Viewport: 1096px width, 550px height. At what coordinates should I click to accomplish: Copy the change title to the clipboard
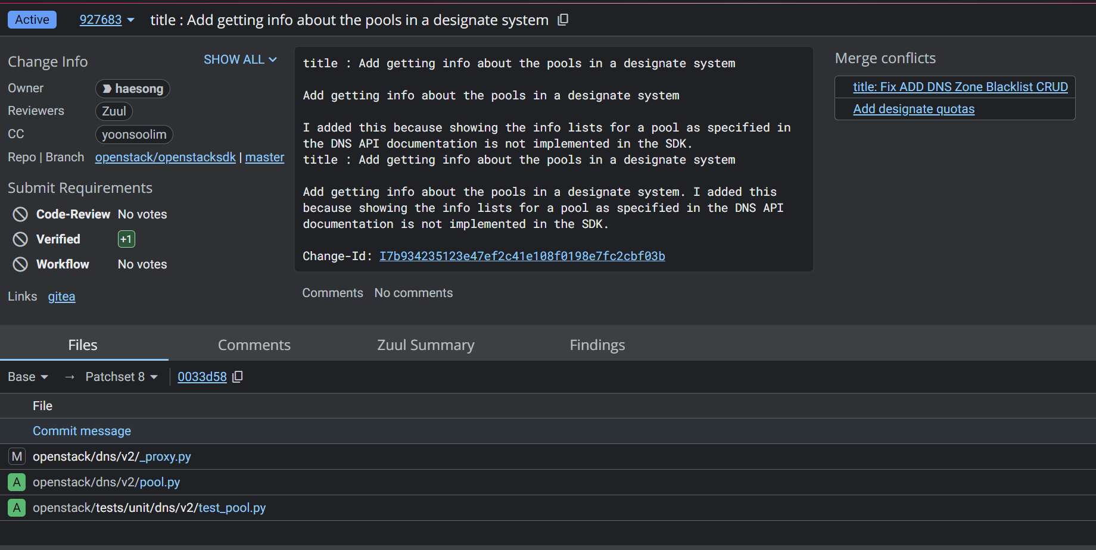point(563,20)
